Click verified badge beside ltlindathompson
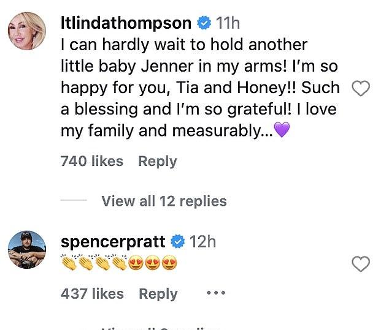The image size is (389, 330). [x=203, y=23]
